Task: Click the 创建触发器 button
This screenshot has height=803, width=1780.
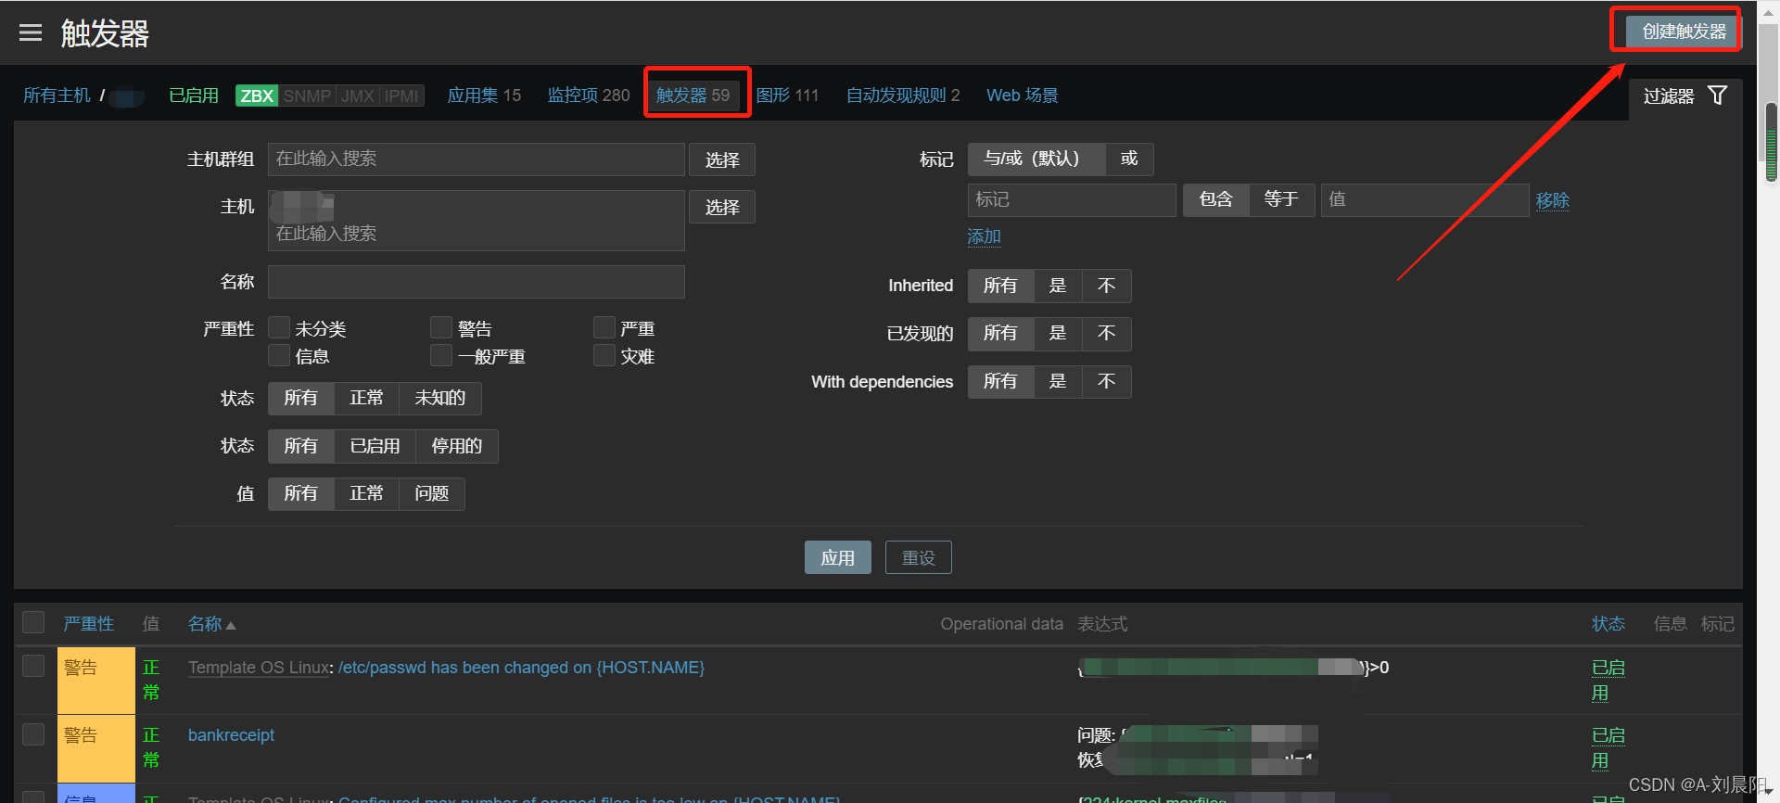Action: pos(1683,32)
